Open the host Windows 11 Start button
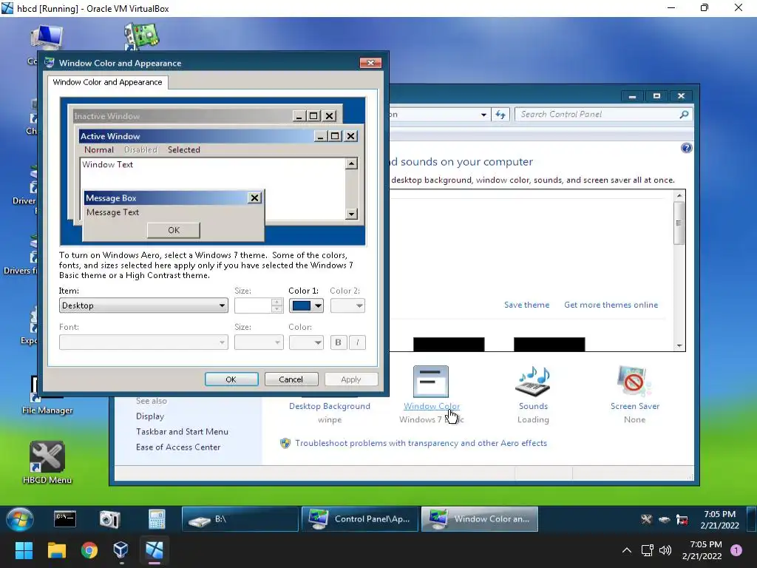Image resolution: width=757 pixels, height=568 pixels. click(x=24, y=550)
